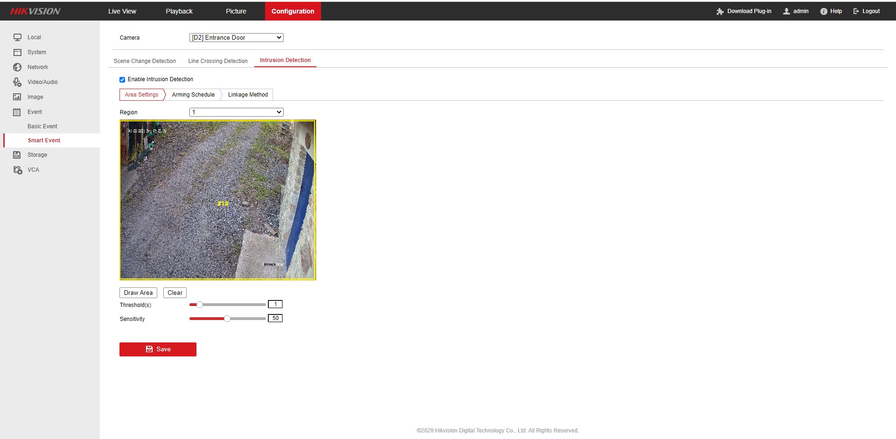
Task: Click the Threshold value input field
Action: [275, 305]
